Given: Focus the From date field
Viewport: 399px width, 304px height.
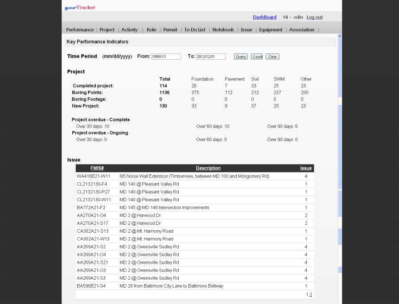Looking at the screenshot, I should pyautogui.click(x=166, y=57).
